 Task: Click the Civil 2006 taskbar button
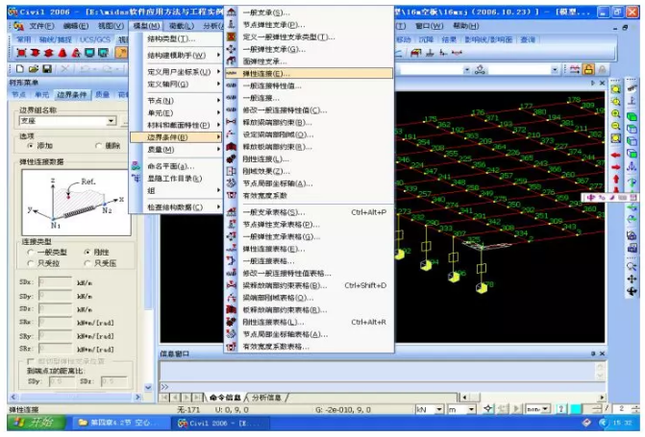(x=220, y=423)
